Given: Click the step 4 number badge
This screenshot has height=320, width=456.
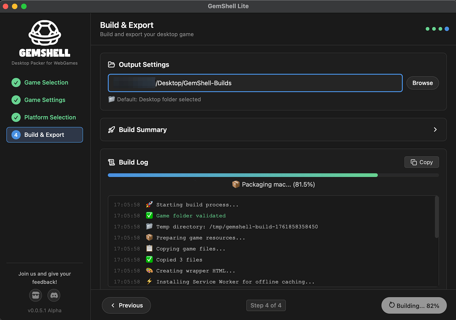Looking at the screenshot, I should tap(16, 135).
